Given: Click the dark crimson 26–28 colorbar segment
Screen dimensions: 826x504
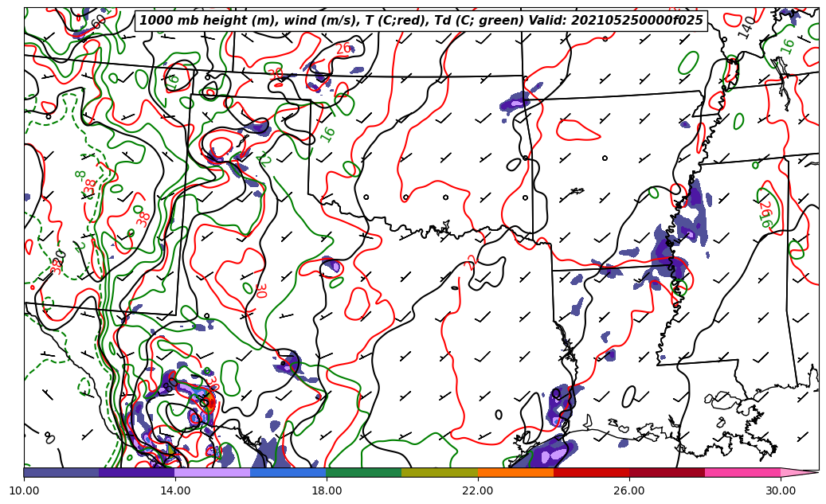Looking at the screenshot, I should (x=667, y=472).
